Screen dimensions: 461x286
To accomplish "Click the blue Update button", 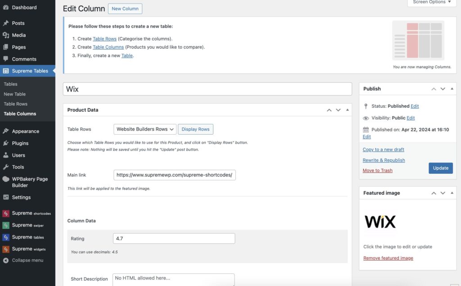I will [440, 168].
